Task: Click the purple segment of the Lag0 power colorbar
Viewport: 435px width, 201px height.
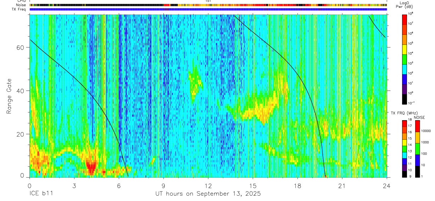Action: click(405, 89)
